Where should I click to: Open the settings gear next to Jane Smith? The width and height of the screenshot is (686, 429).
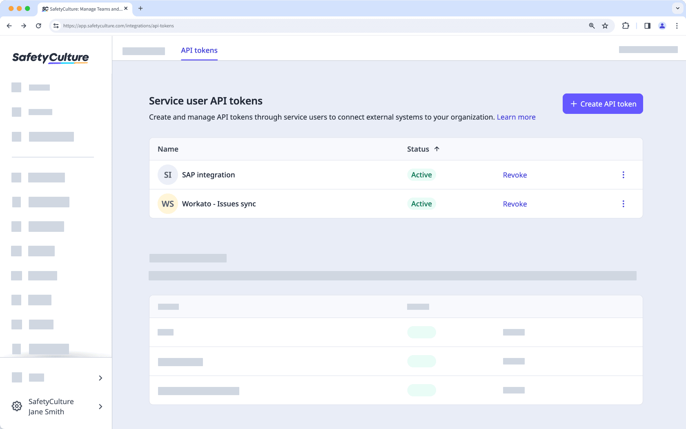point(17,406)
